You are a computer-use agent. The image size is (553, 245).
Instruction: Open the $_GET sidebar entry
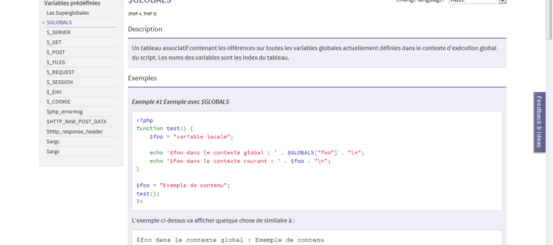(x=54, y=42)
